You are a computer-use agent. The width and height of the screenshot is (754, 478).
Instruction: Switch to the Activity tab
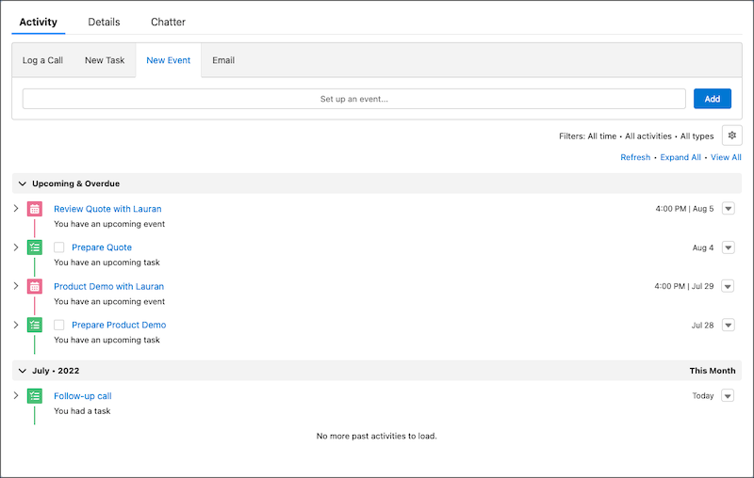click(x=38, y=22)
